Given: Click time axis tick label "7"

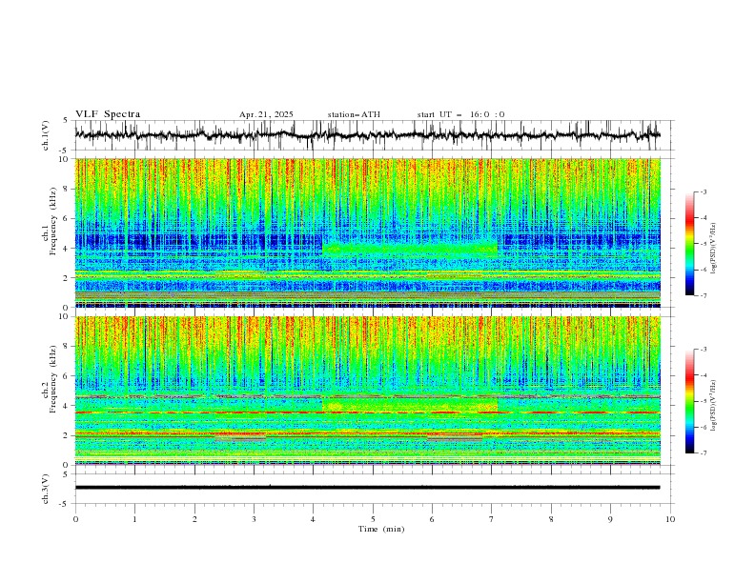Looking at the screenshot, I should [492, 519].
